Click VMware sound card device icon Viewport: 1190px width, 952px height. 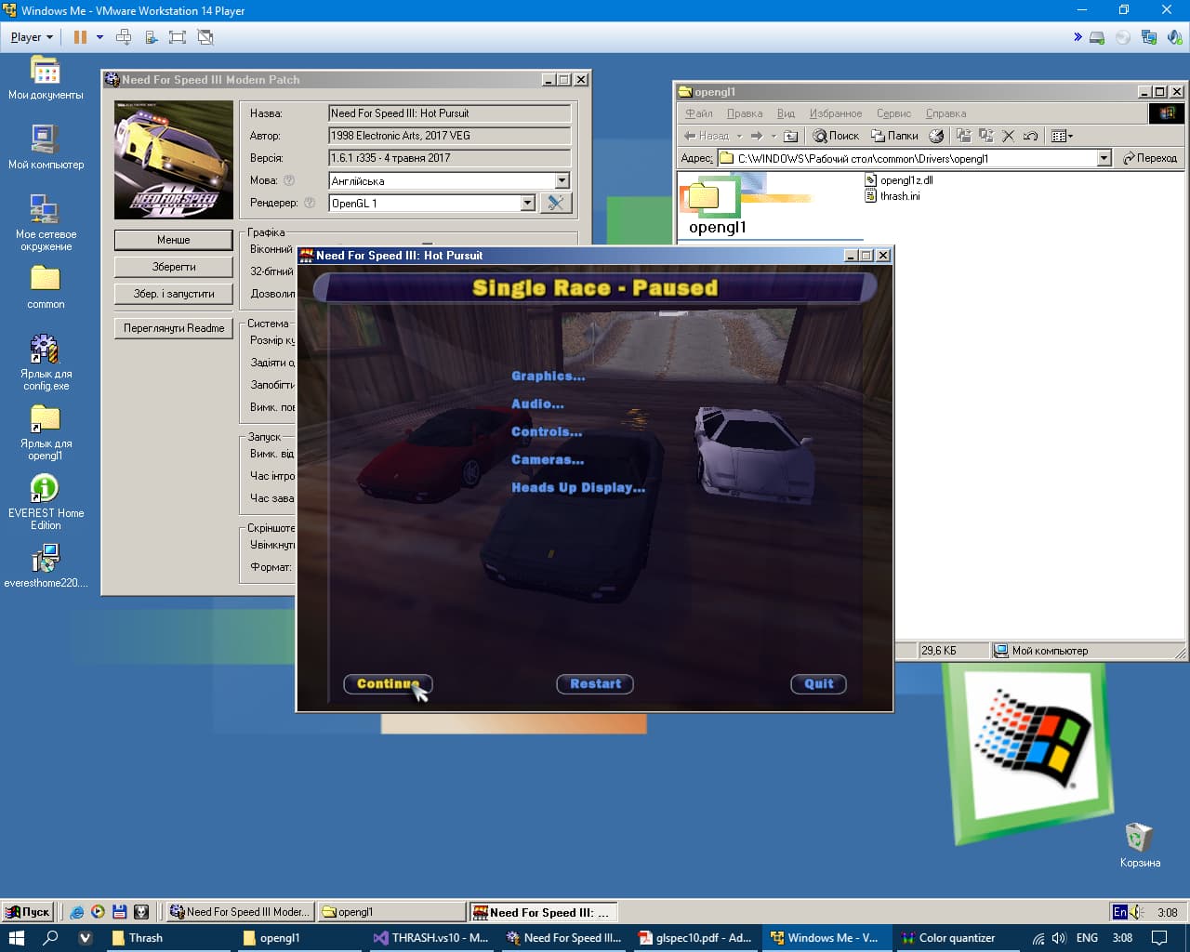click(1175, 37)
